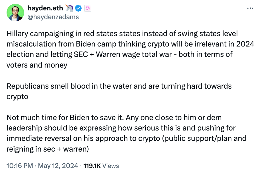The height and width of the screenshot is (174, 261).
Task: Open the hayden.eth display name link
Action: [x=45, y=8]
